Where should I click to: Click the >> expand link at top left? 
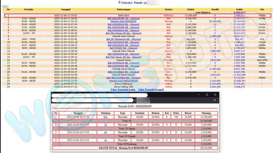(5, 6)
